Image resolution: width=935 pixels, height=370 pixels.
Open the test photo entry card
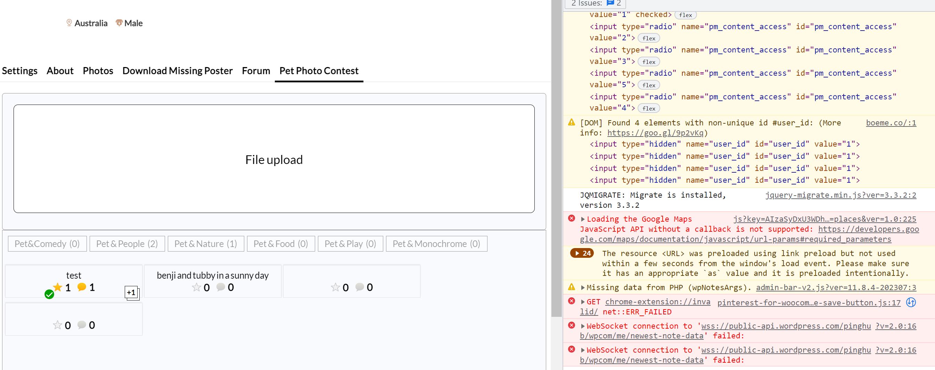[74, 281]
